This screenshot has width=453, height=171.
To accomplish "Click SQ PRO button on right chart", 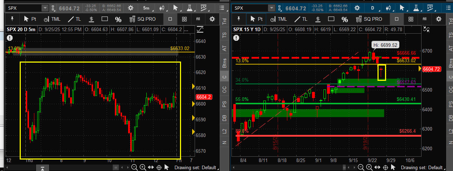I will (x=369, y=19).
